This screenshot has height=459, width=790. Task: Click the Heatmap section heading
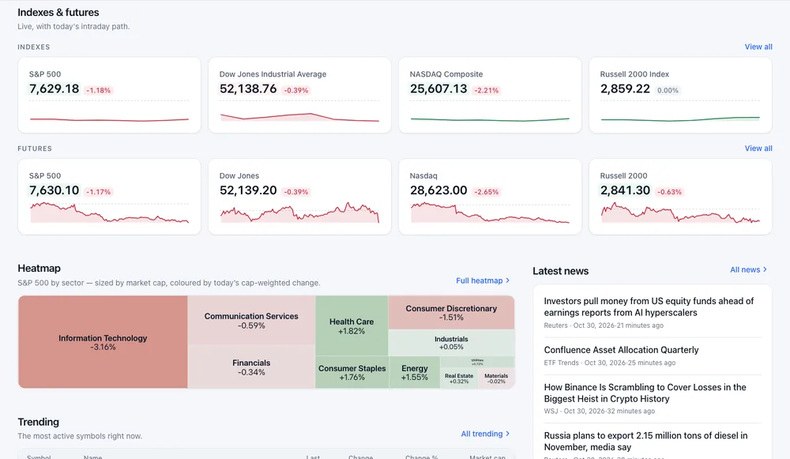click(x=39, y=269)
